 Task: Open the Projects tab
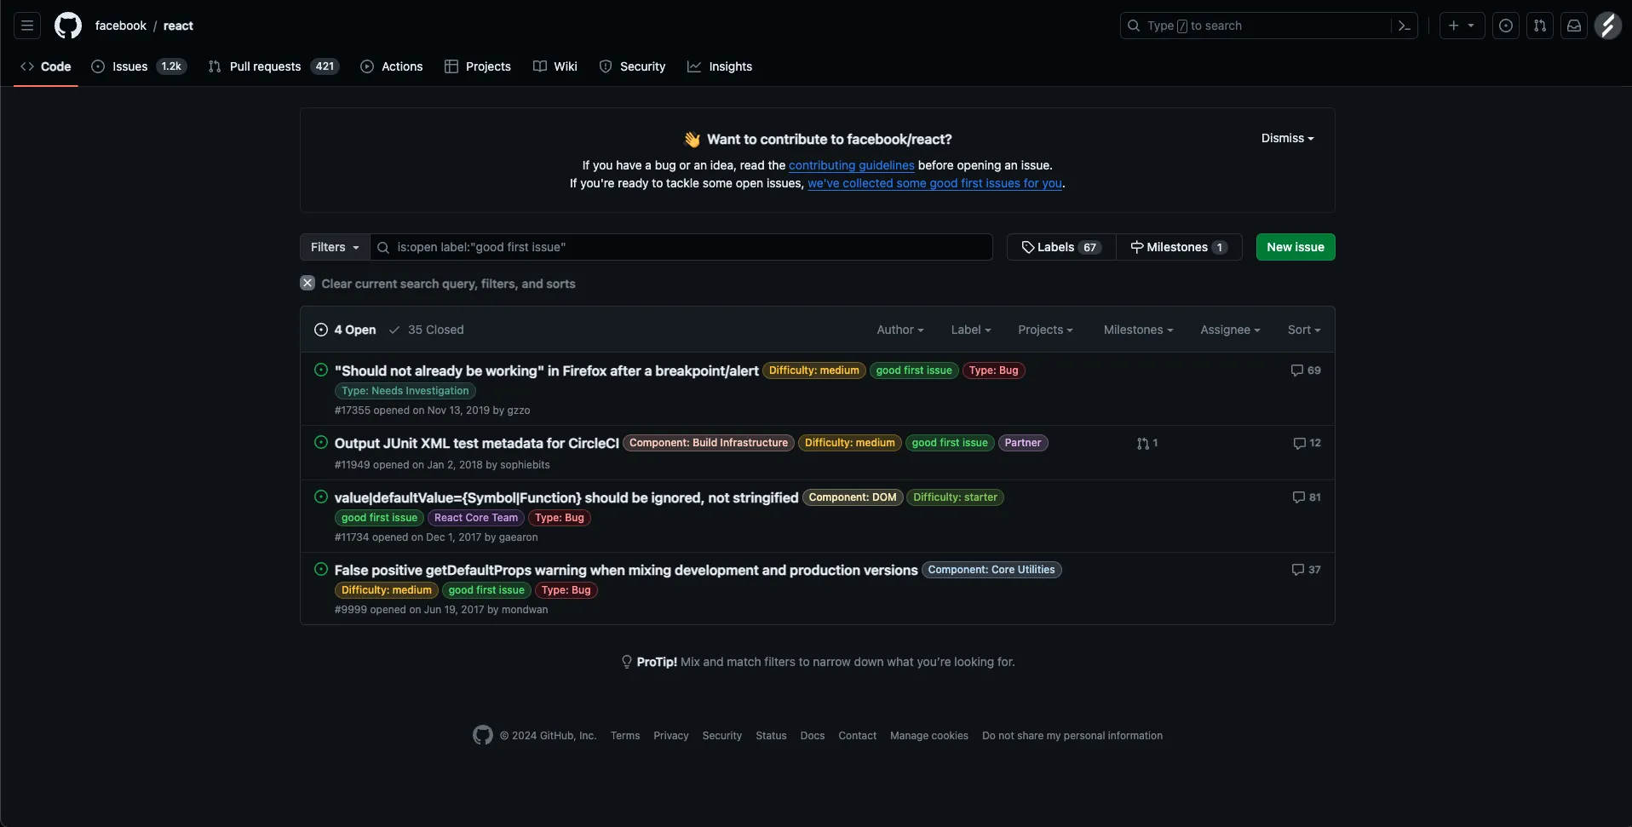478,66
